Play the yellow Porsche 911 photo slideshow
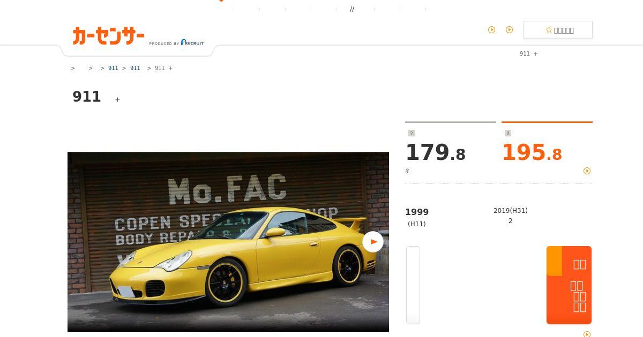Viewport: 643px width, 337px height. click(x=373, y=242)
